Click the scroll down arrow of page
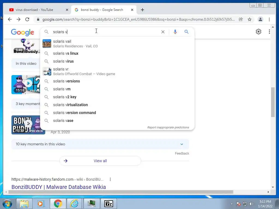The height and width of the screenshot is (209, 279). [x=273, y=187]
